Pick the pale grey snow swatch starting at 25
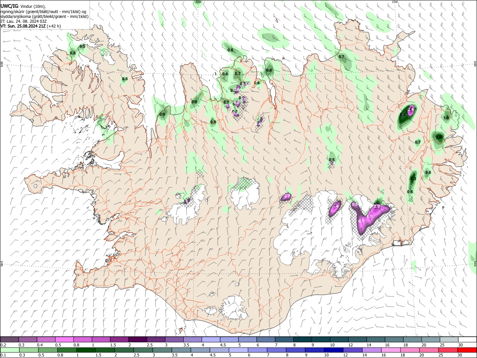This screenshot has height=358, width=477. [x=449, y=339]
